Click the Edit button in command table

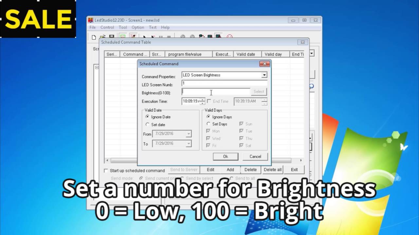(x=210, y=170)
